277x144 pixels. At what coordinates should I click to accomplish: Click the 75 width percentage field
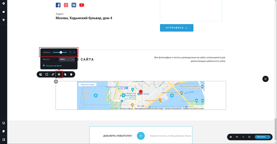pyautogui.click(x=70, y=52)
